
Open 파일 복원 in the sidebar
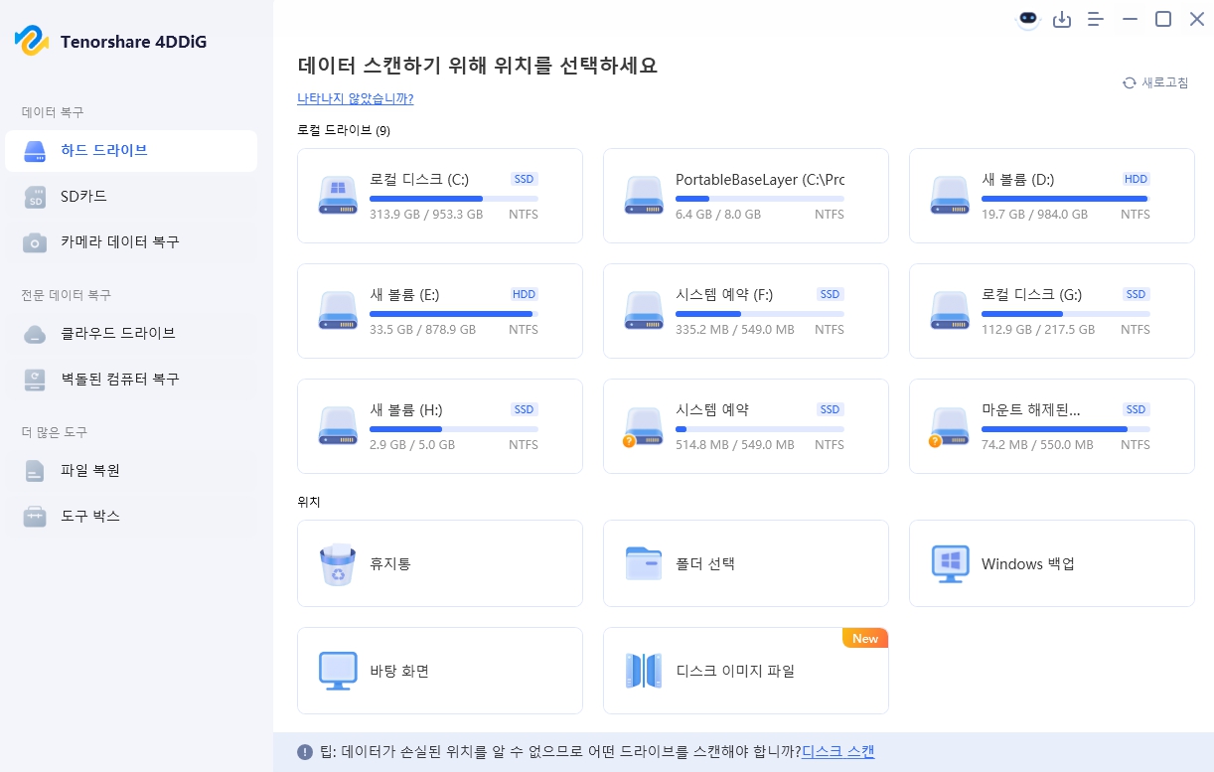click(x=130, y=471)
